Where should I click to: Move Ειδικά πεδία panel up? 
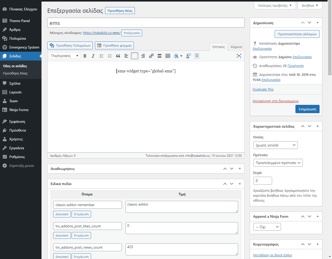(225, 184)
